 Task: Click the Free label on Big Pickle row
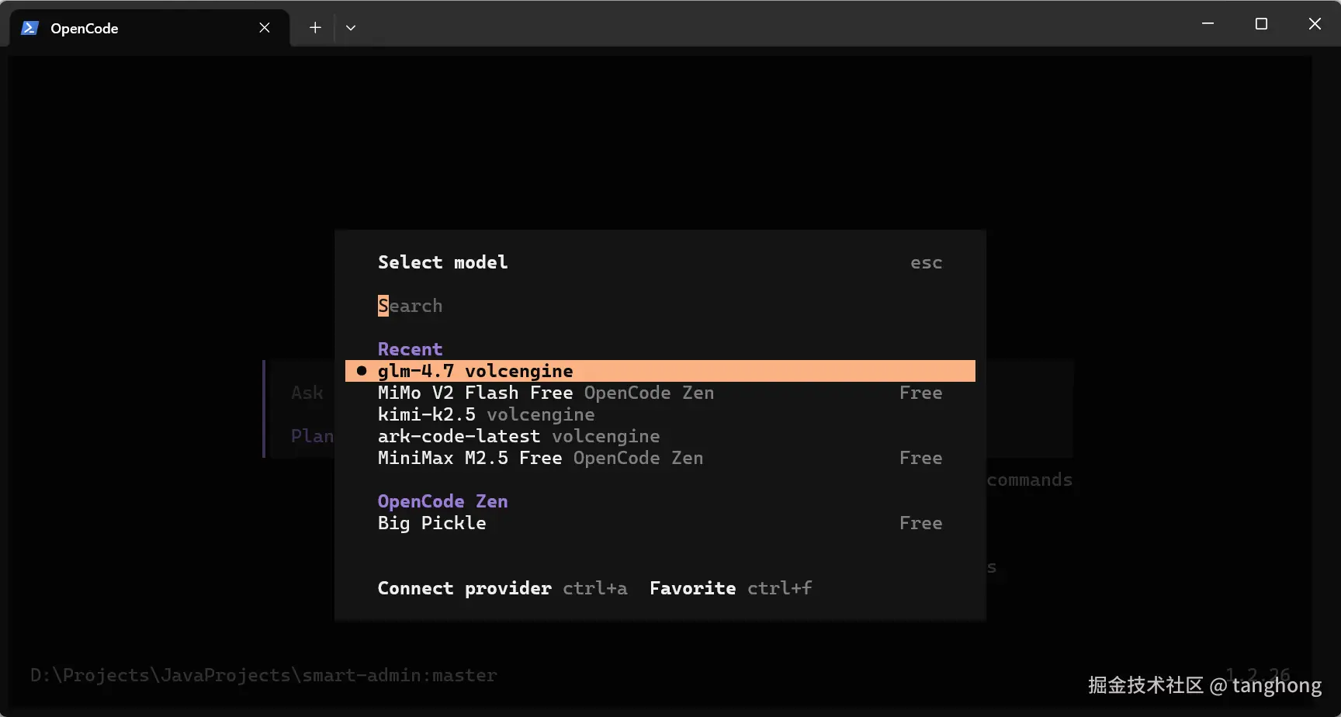(x=921, y=523)
